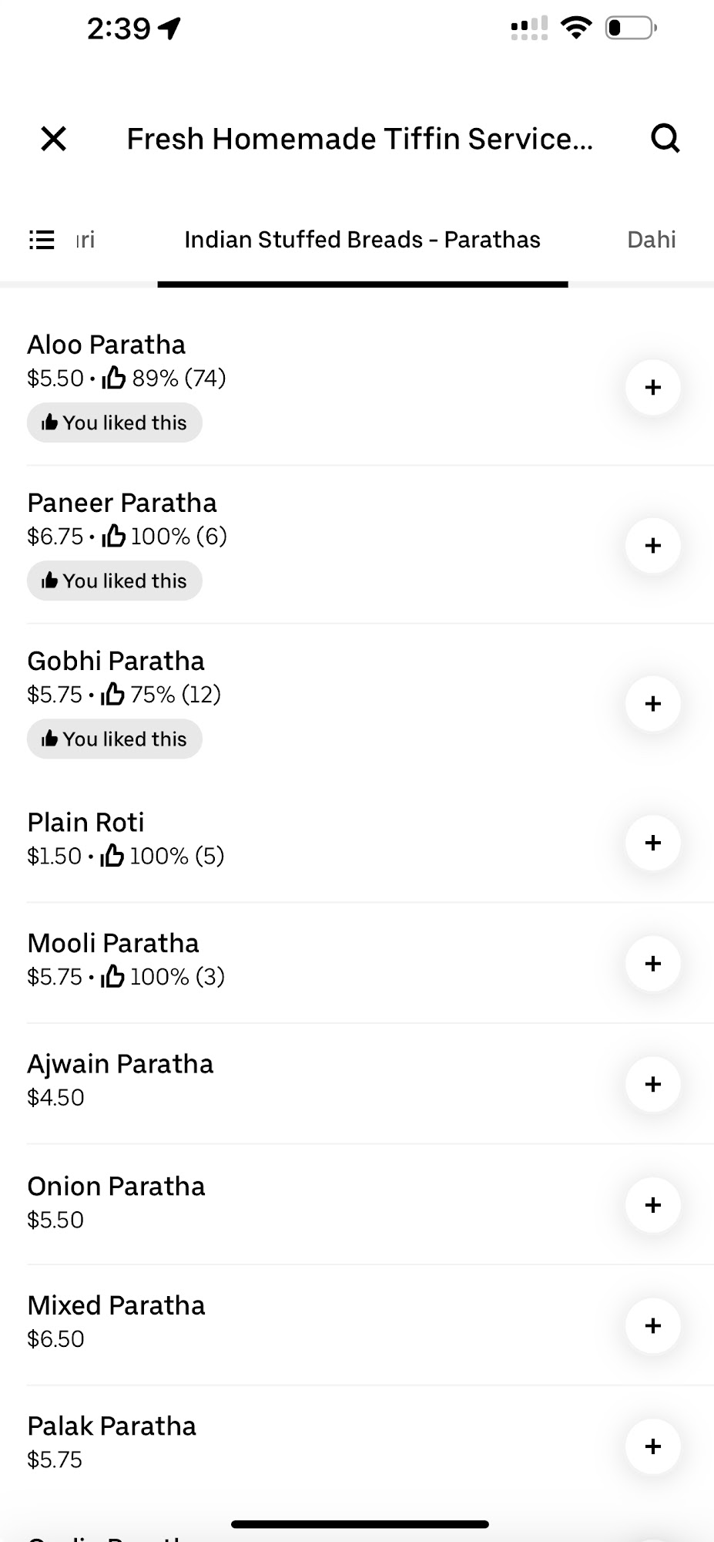Add Ajwain Paratha to cart
Image resolution: width=714 pixels, height=1542 pixels.
click(652, 1085)
